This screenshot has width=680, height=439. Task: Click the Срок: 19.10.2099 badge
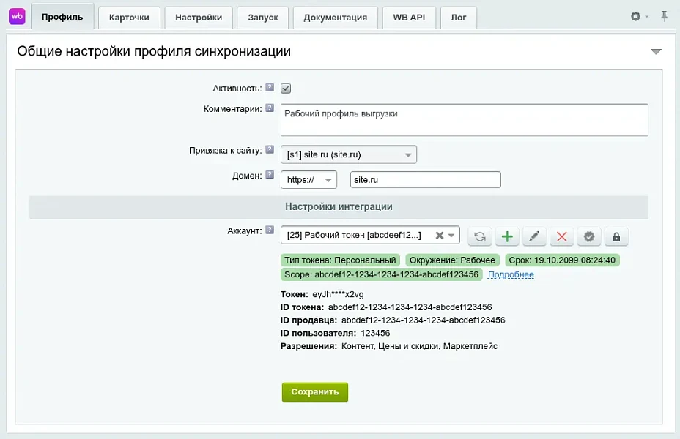click(x=562, y=260)
